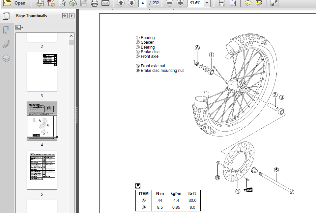Click the fit one full page icon
316x213 pixels.
[x=233, y=3]
